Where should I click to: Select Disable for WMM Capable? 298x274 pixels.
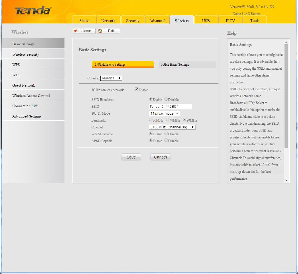click(166, 134)
